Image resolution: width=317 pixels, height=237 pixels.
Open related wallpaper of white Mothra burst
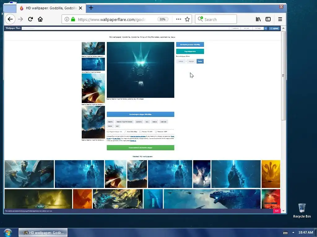(202, 174)
